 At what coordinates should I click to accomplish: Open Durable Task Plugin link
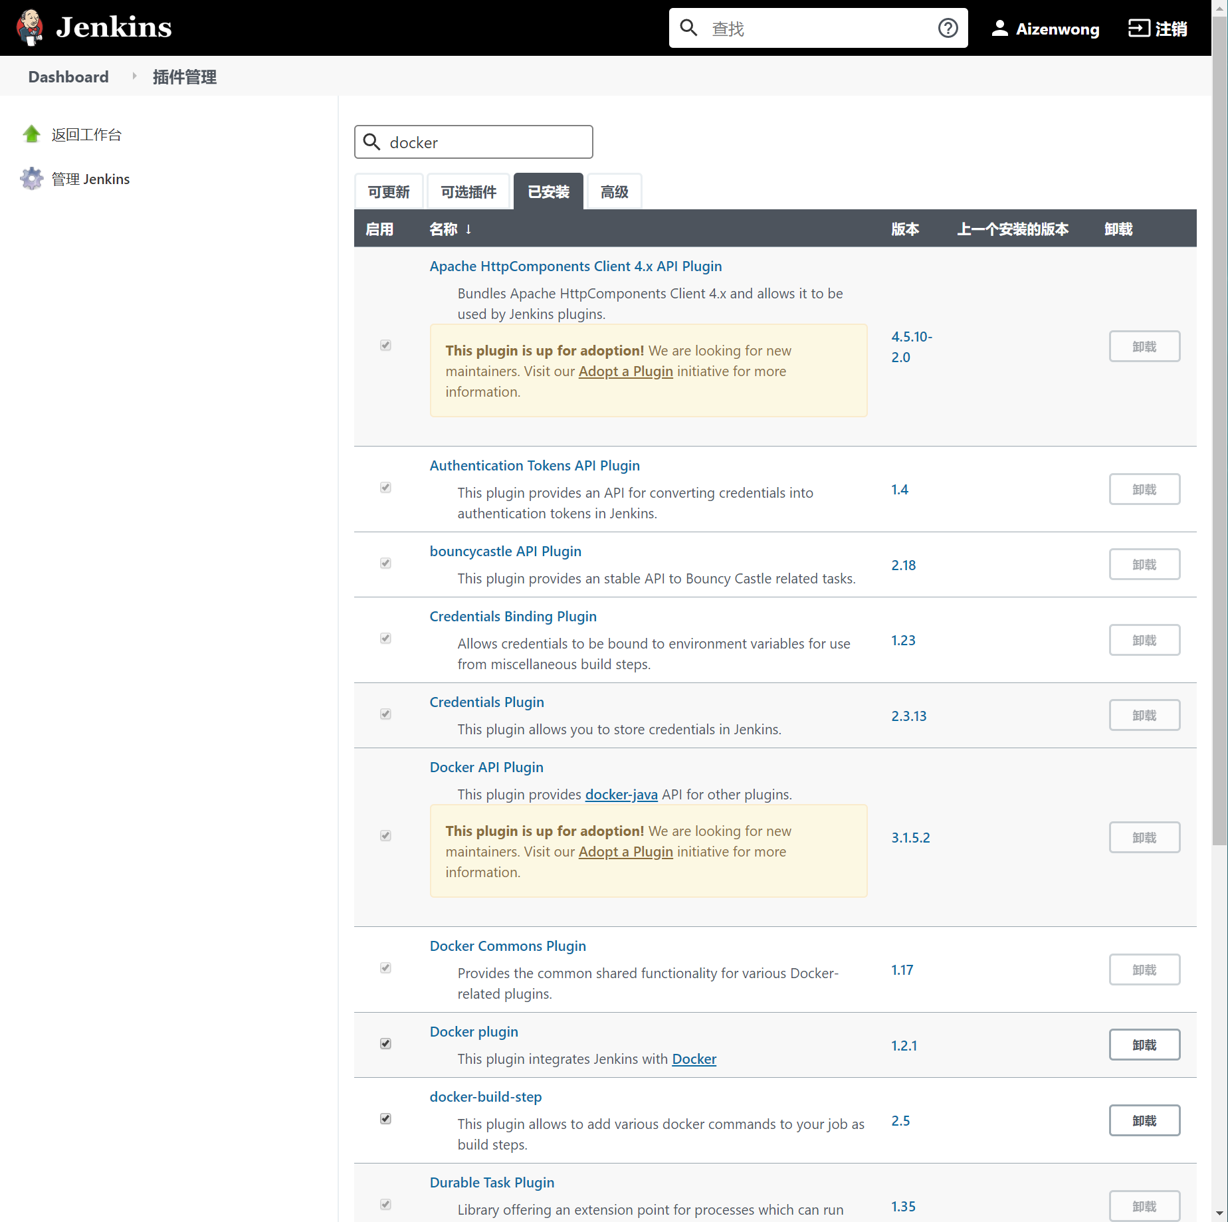tap(492, 1183)
